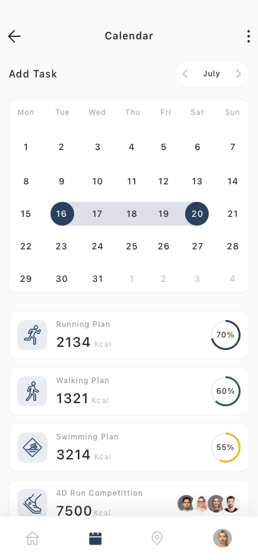Click the Walking Plan walker icon
The image size is (258, 560).
32,391
